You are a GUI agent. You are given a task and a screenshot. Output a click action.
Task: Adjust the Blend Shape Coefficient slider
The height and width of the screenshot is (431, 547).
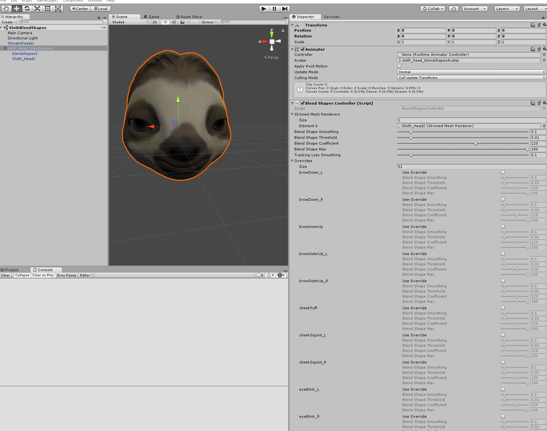[x=475, y=144]
